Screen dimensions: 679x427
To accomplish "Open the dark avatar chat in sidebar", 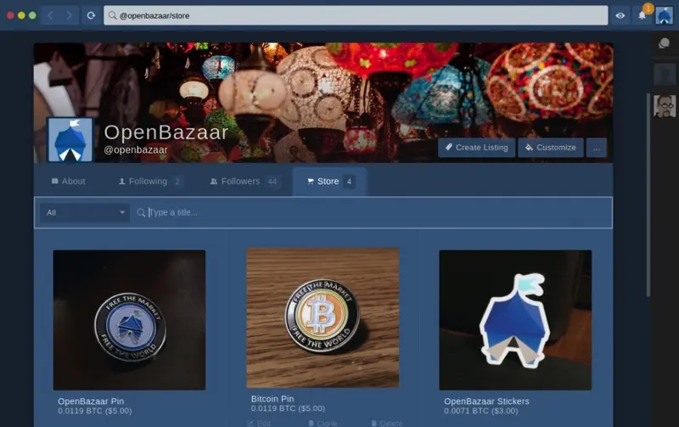I will point(665,75).
